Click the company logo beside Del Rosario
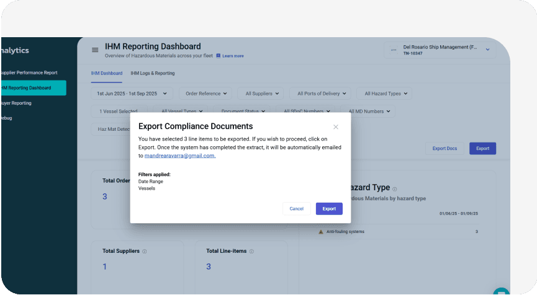 pos(394,50)
